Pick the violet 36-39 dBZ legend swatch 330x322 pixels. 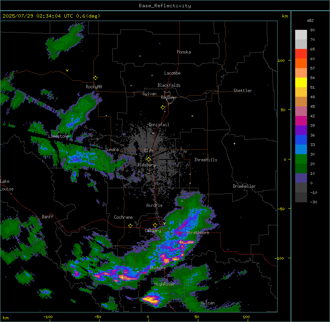[301, 130]
